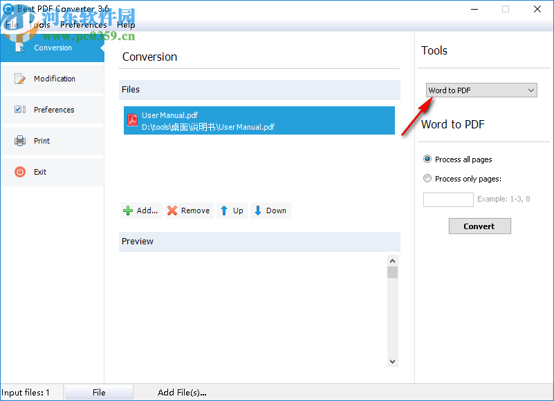Select the Process only pages option
The width and height of the screenshot is (554, 401).
click(x=427, y=179)
